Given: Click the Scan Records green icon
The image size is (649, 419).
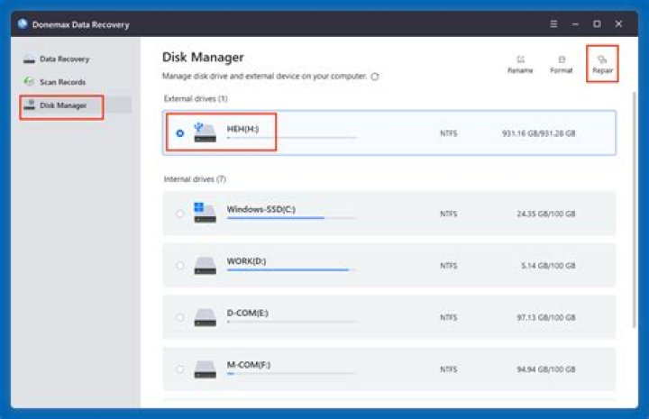Looking at the screenshot, I should (29, 81).
